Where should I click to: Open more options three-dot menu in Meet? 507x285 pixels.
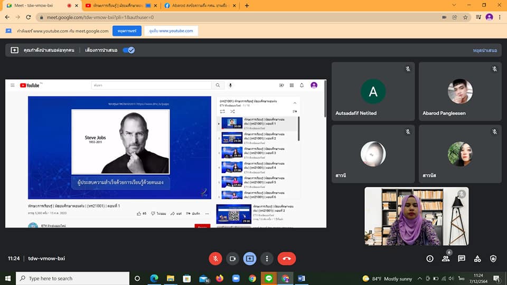(x=267, y=259)
